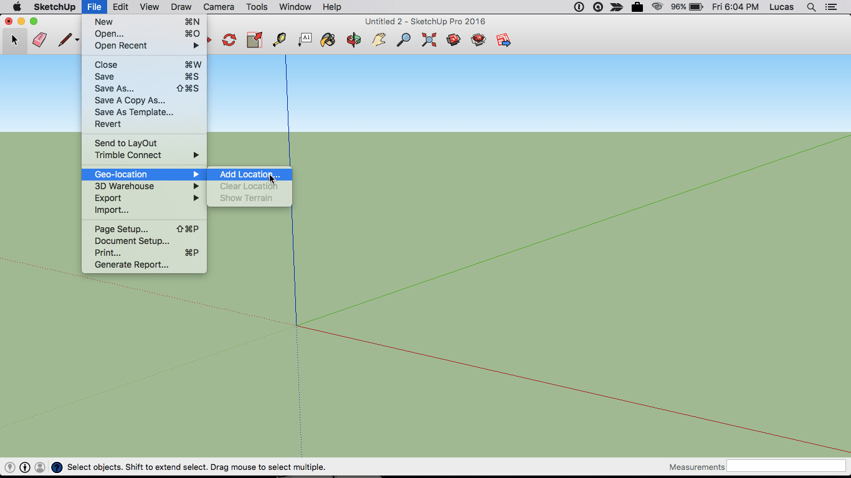Close the open File menu
This screenshot has height=478, width=851.
pos(94,7)
